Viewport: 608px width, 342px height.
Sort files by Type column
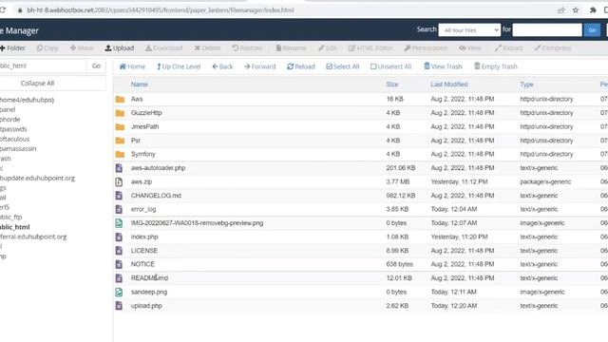click(526, 85)
